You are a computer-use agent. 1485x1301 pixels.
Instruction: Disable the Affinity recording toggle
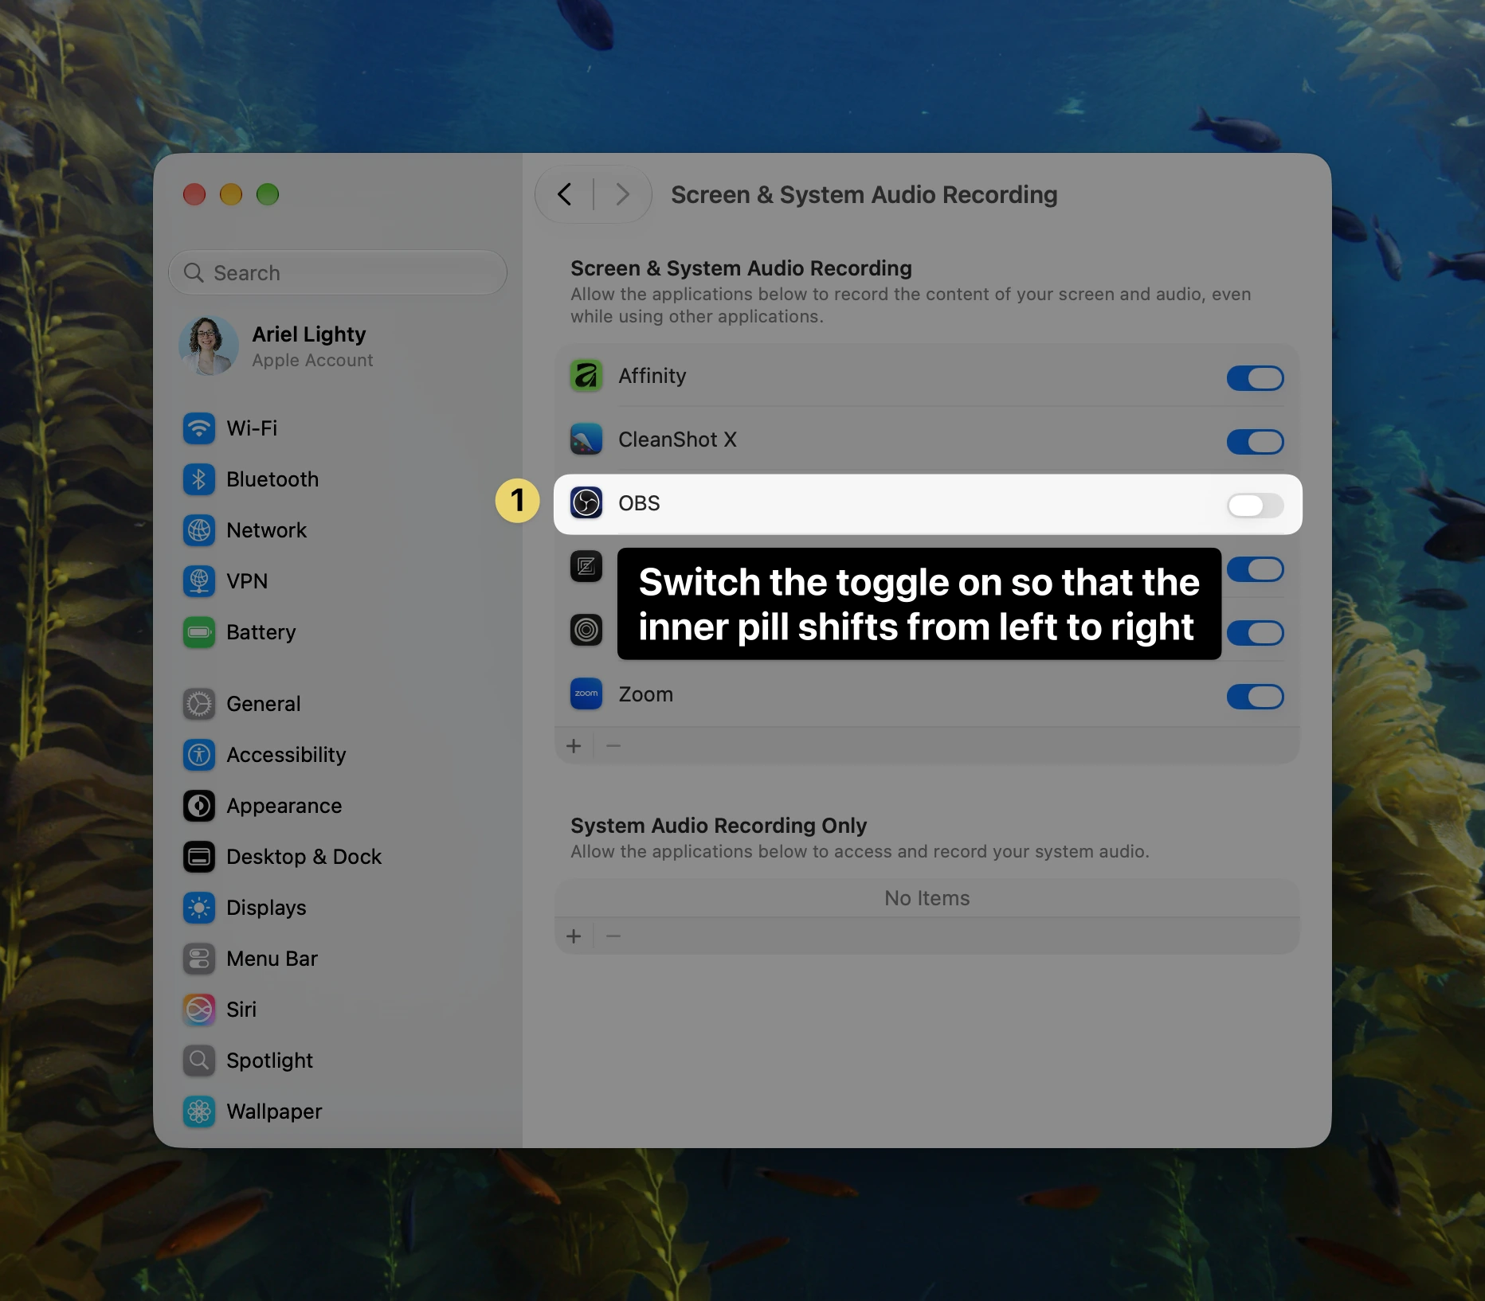(x=1255, y=377)
